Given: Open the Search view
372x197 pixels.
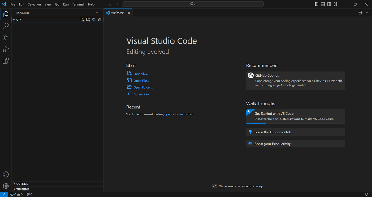Looking at the screenshot, I should pos(6,26).
